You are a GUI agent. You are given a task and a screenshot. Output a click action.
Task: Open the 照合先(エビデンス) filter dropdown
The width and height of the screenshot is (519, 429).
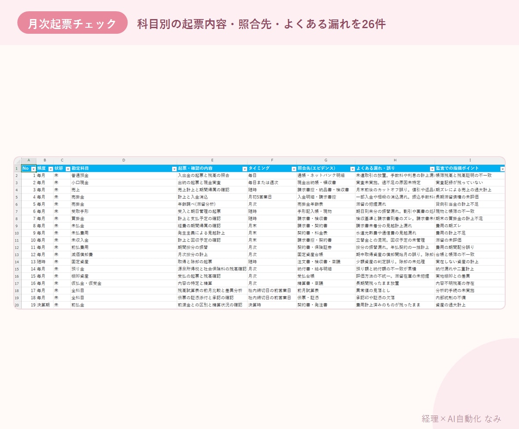(x=352, y=169)
